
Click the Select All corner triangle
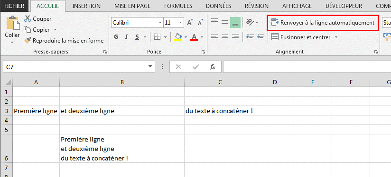[8, 82]
